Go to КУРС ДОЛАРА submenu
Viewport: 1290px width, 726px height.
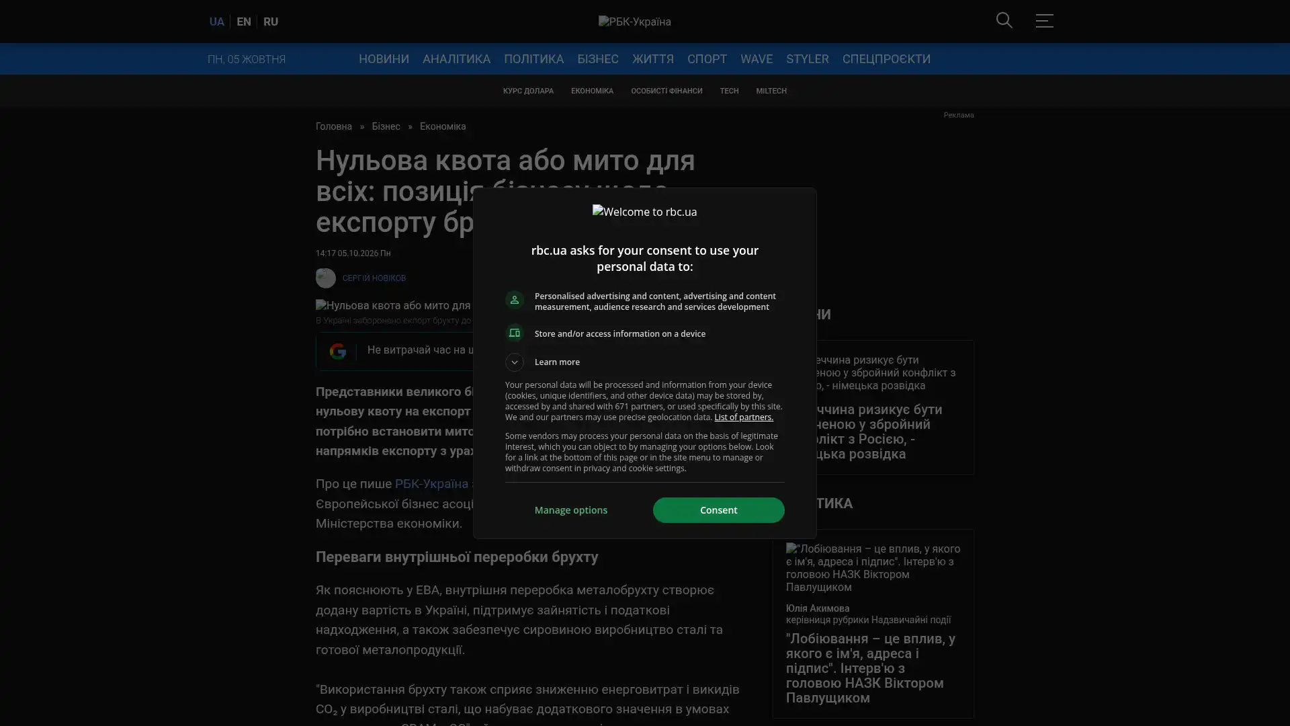click(x=528, y=91)
